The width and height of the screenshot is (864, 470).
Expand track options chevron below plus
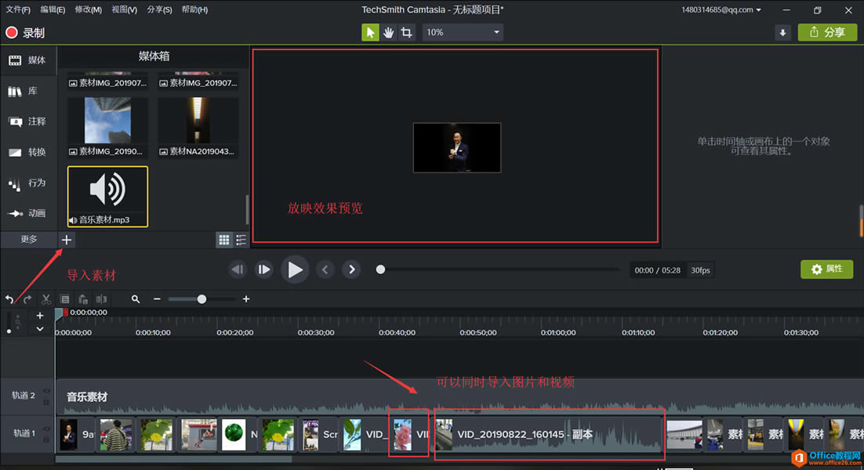point(40,329)
